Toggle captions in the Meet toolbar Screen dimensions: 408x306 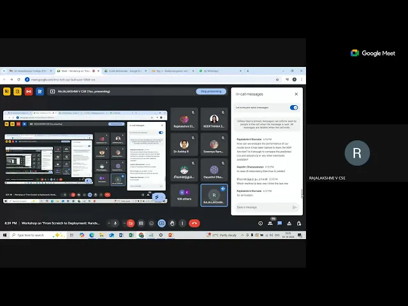coord(141,223)
